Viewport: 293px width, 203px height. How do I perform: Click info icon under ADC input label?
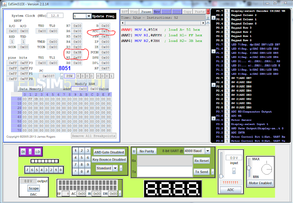234,171
